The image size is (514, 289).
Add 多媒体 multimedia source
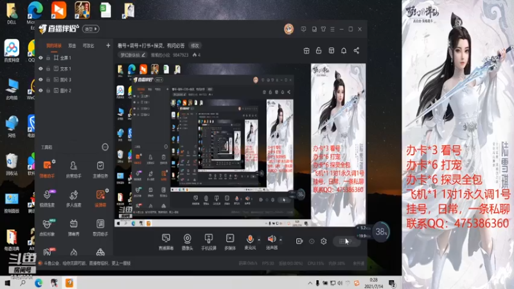(230, 242)
